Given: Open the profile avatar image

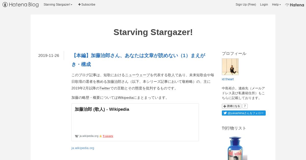Looking at the screenshot, I should click(x=230, y=67).
